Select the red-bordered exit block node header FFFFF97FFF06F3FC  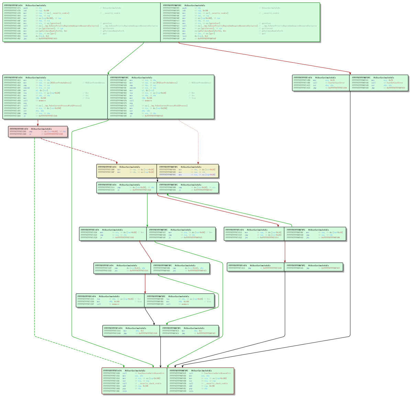191,370
